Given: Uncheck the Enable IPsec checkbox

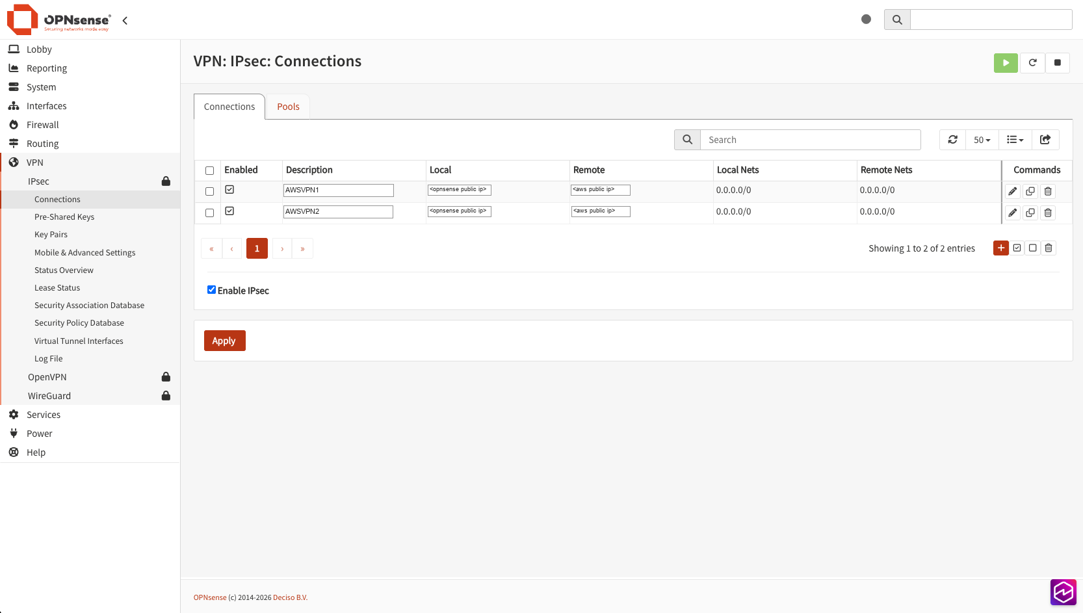Looking at the screenshot, I should point(211,290).
